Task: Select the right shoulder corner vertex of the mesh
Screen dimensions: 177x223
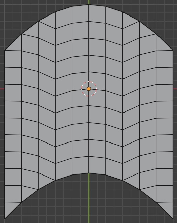Action: tap(173, 50)
